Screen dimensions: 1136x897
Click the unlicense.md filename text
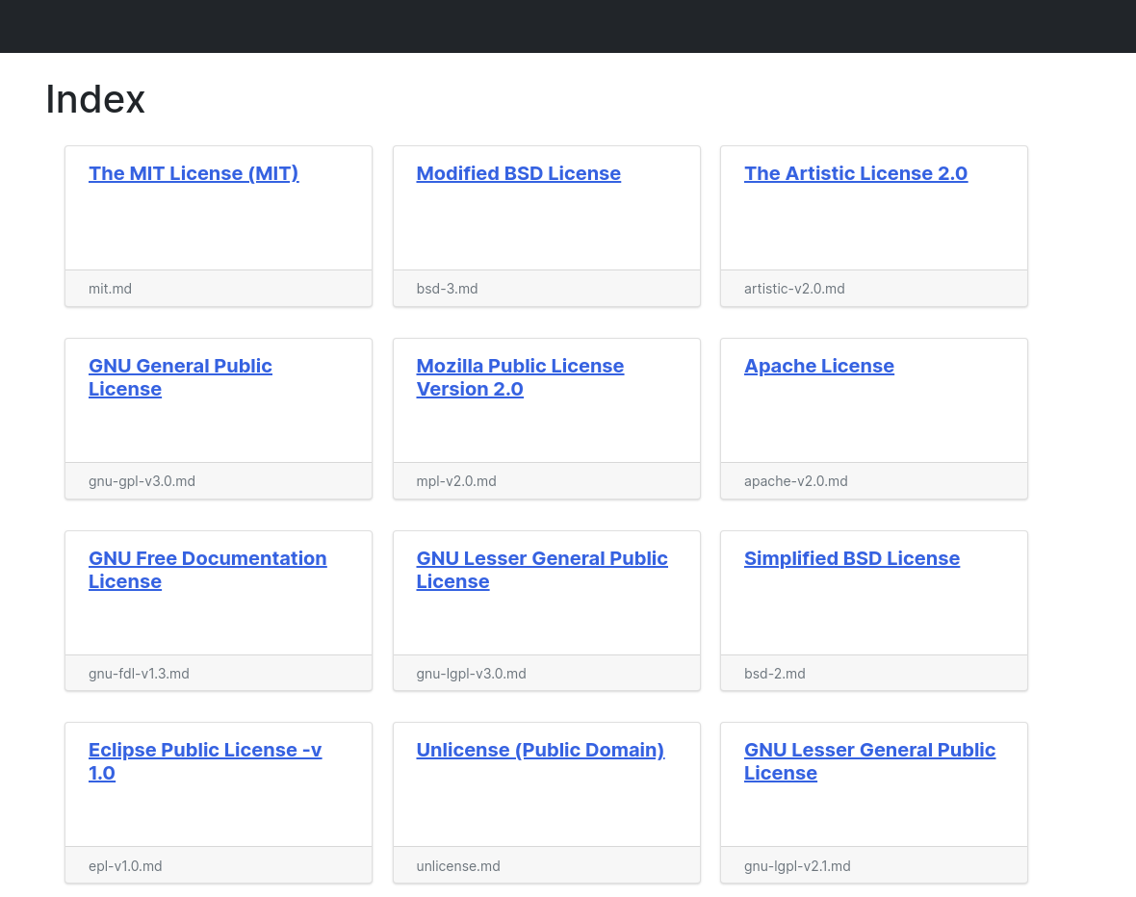(458, 866)
